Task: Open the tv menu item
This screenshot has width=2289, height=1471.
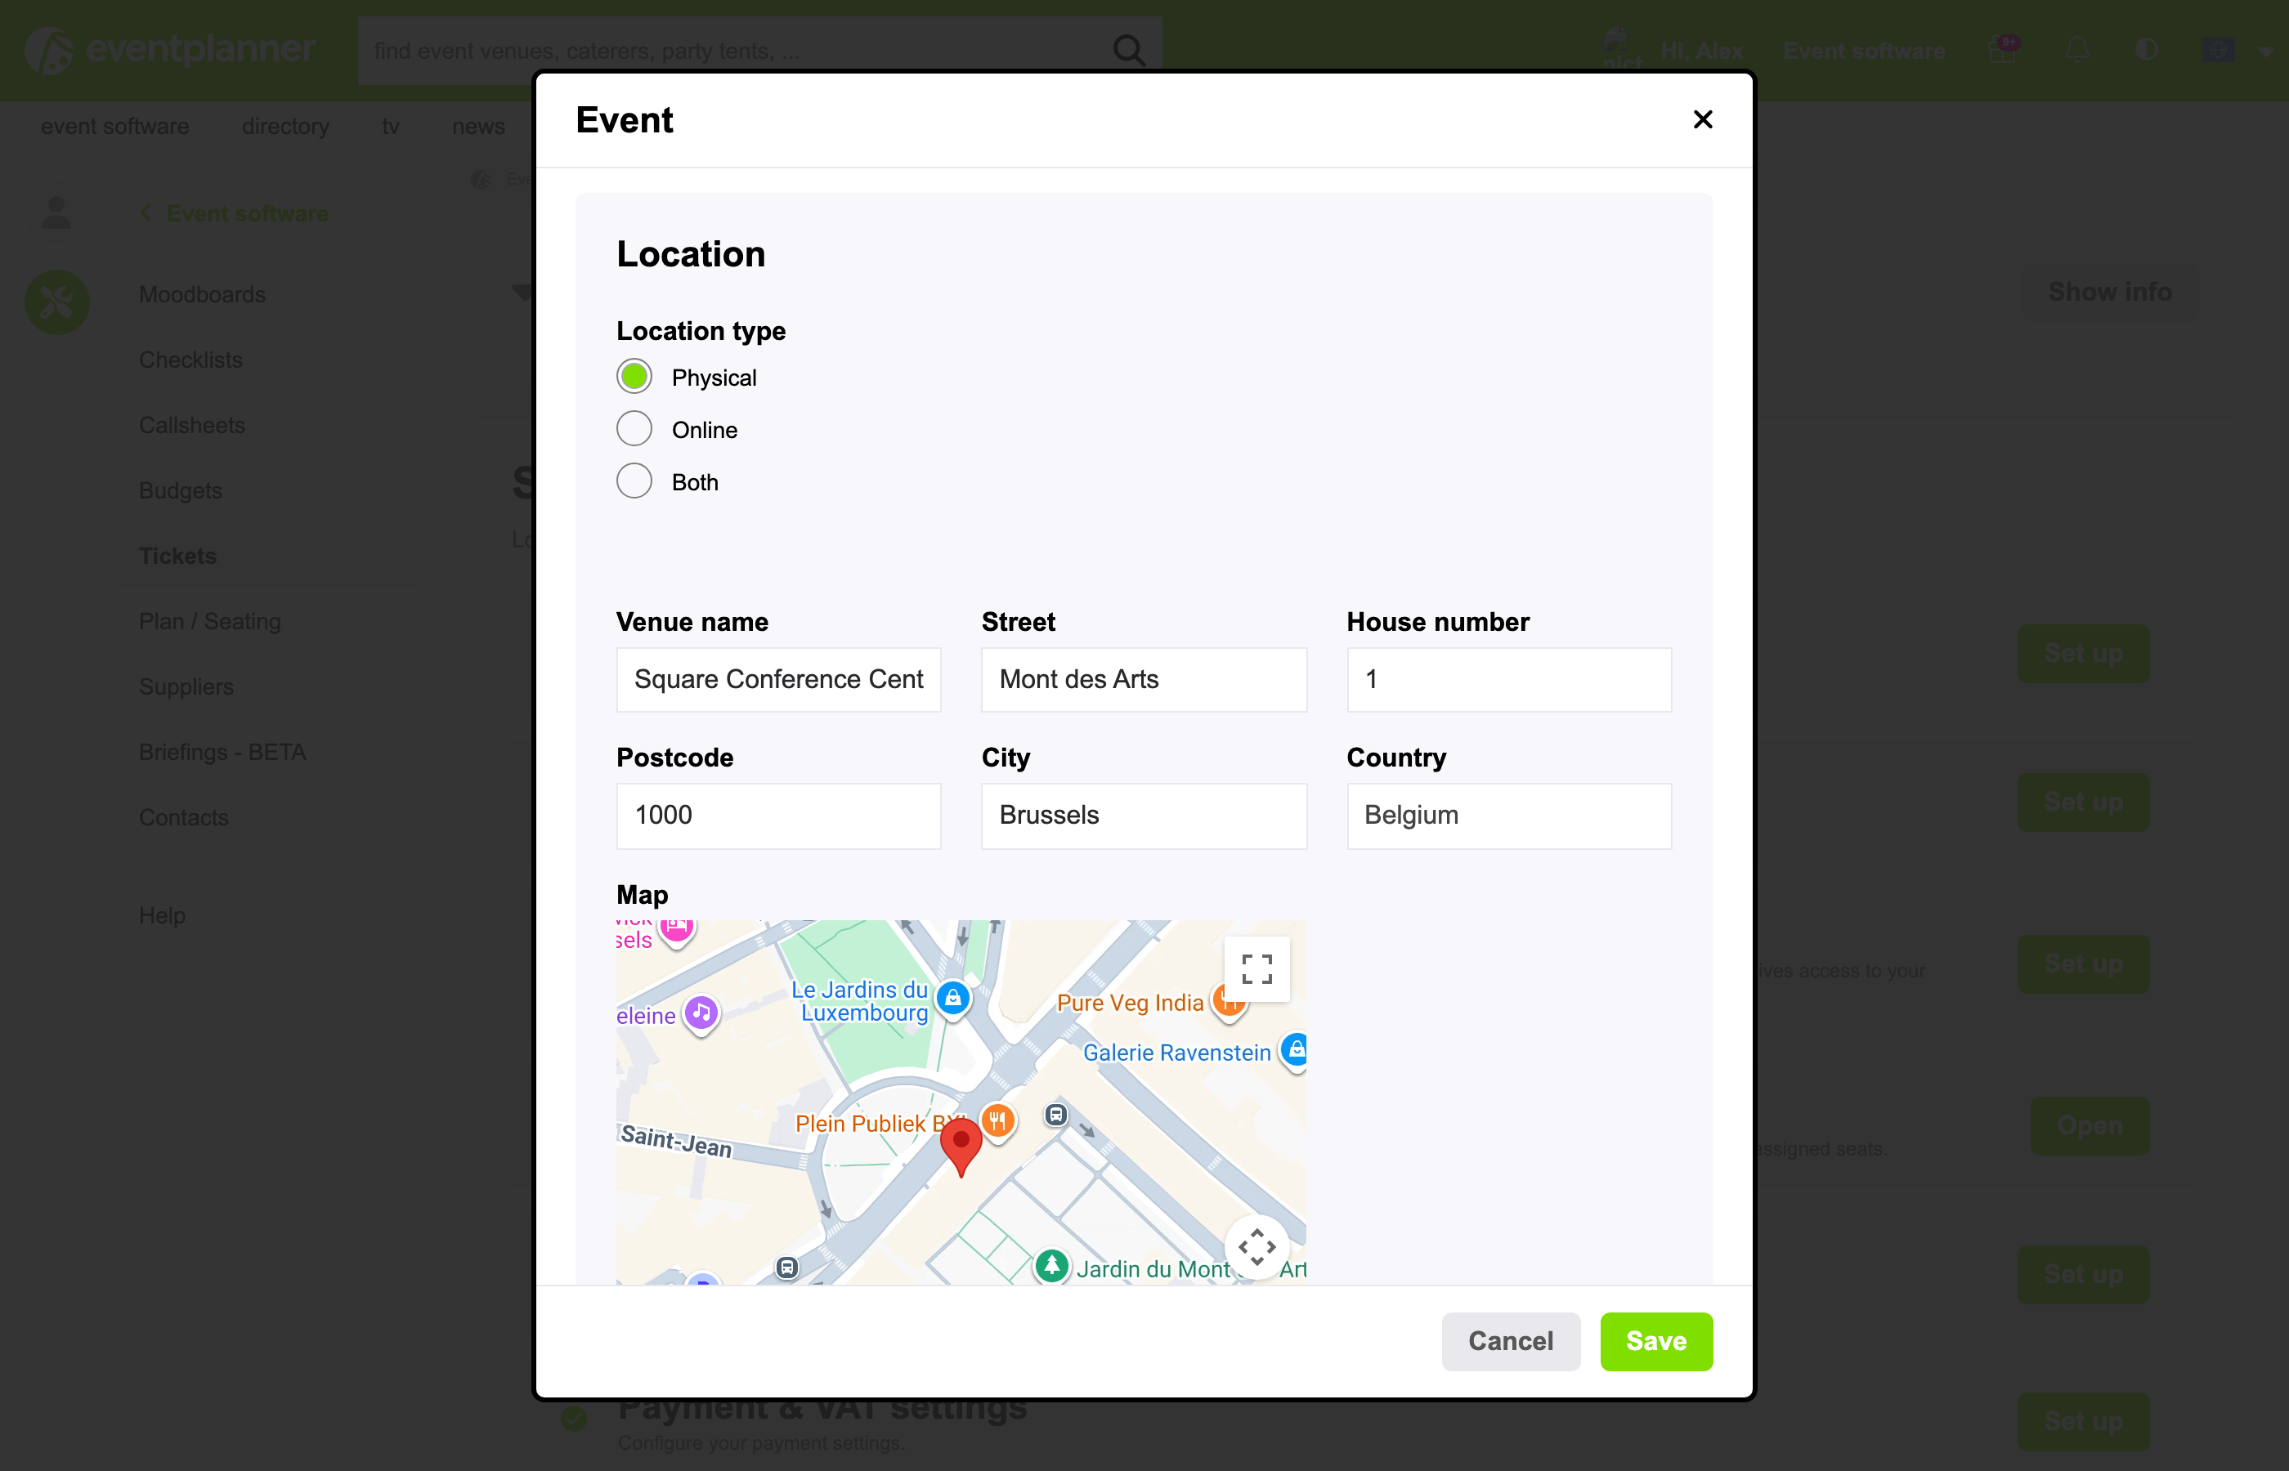Action: [x=391, y=126]
